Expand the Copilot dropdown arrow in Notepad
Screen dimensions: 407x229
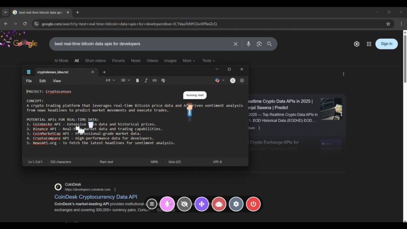pos(223,80)
